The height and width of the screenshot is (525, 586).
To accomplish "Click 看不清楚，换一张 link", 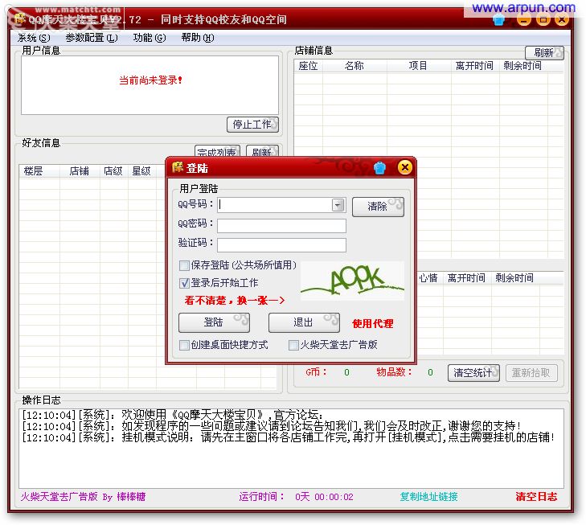I will coord(235,301).
